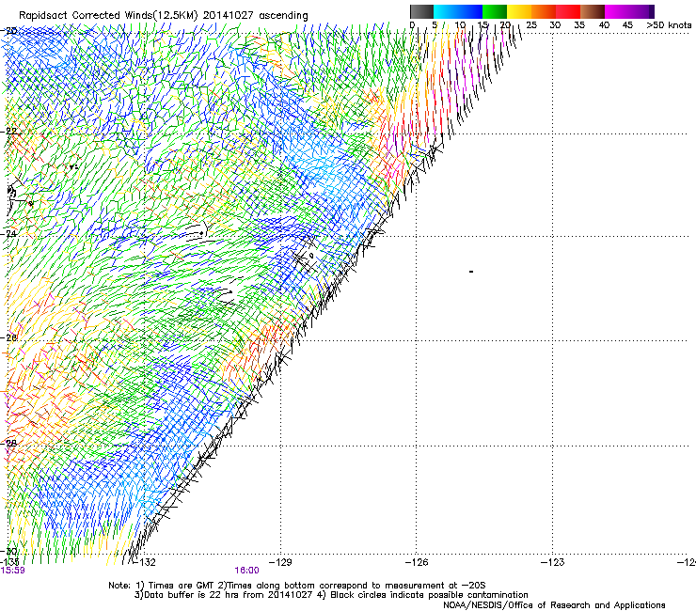Click the blue 10-15 knots legend color

click(x=469, y=11)
